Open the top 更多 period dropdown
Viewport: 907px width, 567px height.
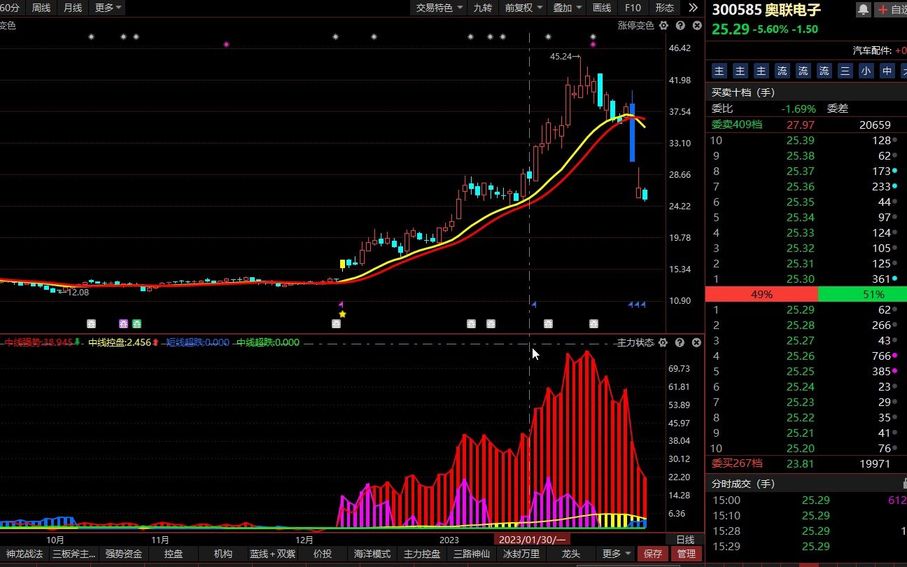click(108, 8)
